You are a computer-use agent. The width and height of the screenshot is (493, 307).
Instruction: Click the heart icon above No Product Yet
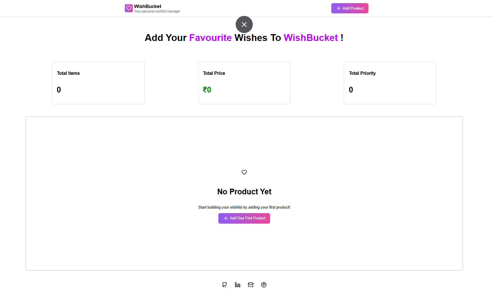pyautogui.click(x=244, y=172)
